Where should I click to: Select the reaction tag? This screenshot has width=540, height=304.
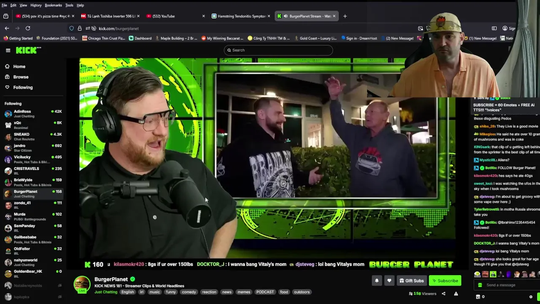tap(209, 292)
